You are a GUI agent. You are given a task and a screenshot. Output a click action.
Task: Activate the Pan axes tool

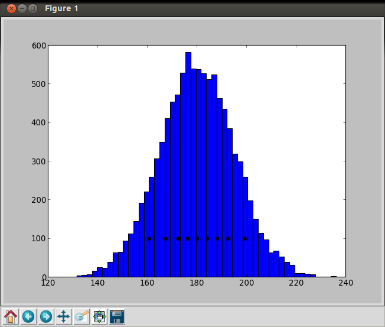point(64,316)
